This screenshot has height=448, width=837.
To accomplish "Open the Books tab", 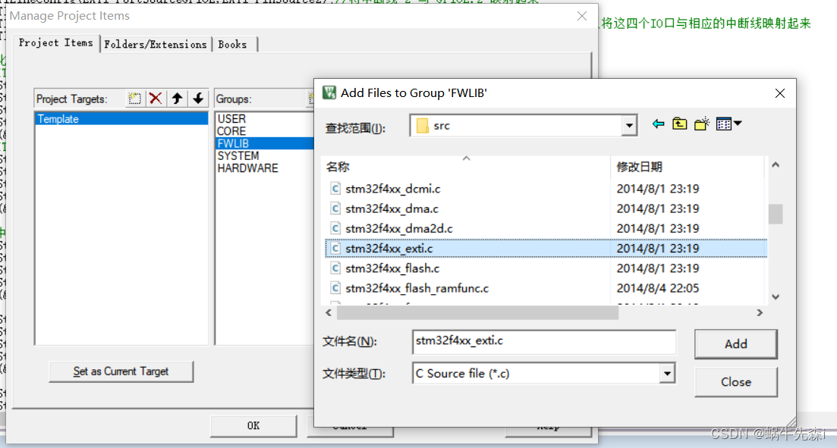I will point(233,44).
